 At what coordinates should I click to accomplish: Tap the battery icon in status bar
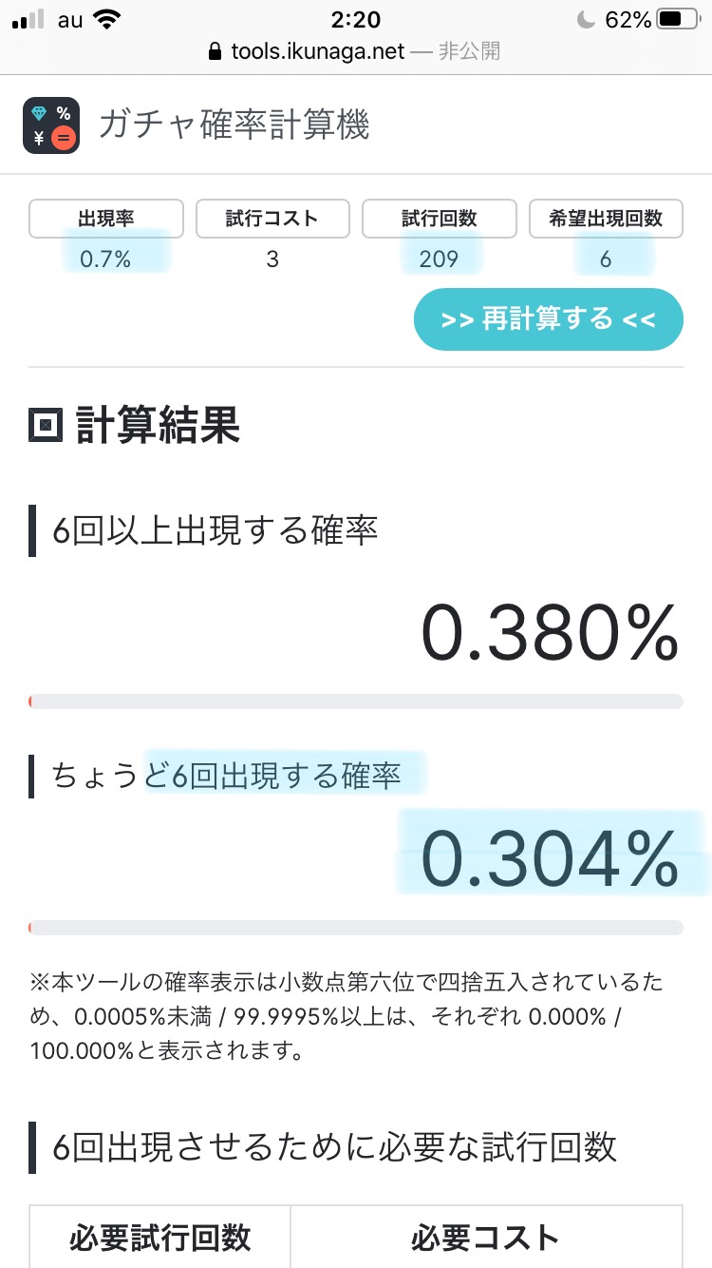(x=676, y=20)
